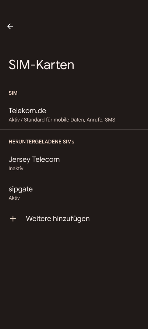Open the Telekom.de SIM settings
148x329 pixels.
(x=74, y=115)
